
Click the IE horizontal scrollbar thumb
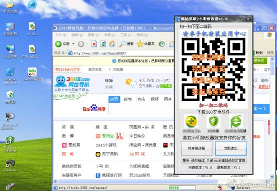click(138, 182)
